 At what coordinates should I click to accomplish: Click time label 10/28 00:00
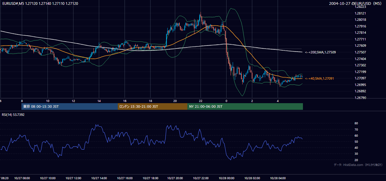click(x=226, y=178)
